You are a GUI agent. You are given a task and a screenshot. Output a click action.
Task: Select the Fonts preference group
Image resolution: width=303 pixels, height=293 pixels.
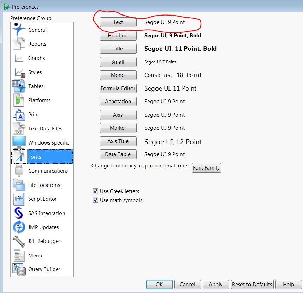pos(18,157)
